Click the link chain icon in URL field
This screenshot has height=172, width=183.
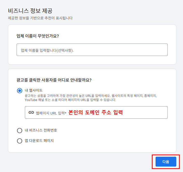[x=31, y=112]
